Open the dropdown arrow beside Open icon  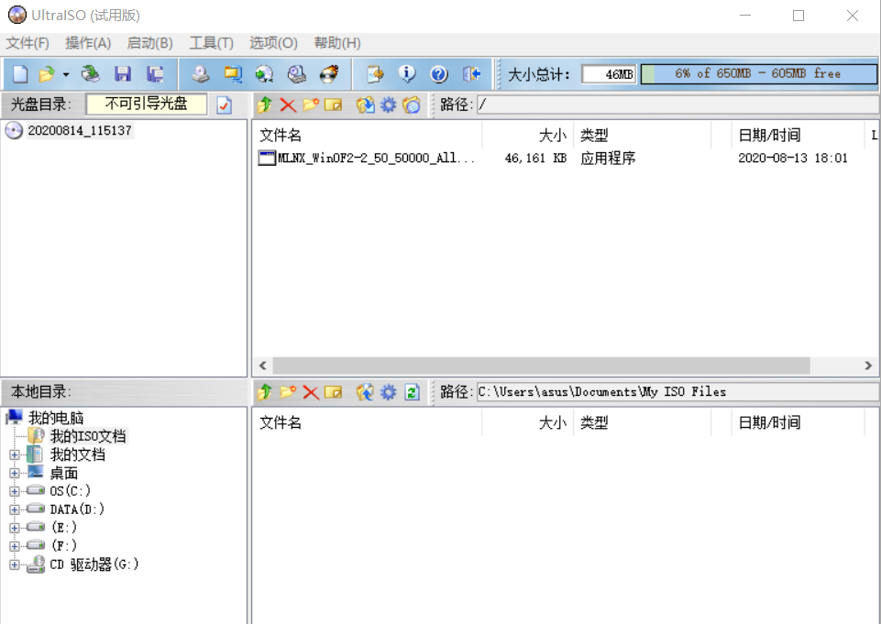[x=66, y=74]
